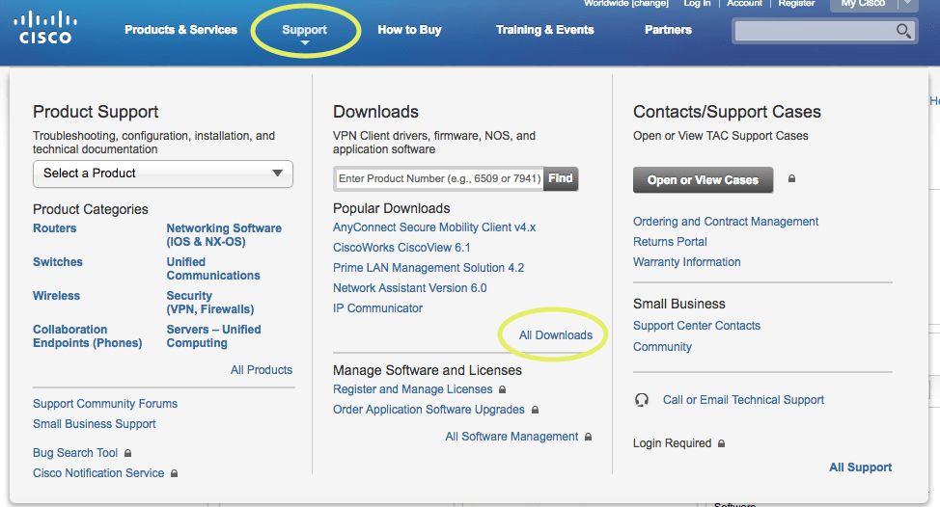This screenshot has height=507, width=940.
Task: Open the All Downloads link
Action: 555,335
